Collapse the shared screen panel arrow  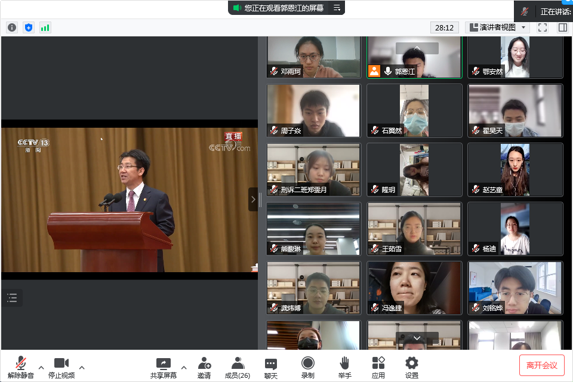click(253, 199)
